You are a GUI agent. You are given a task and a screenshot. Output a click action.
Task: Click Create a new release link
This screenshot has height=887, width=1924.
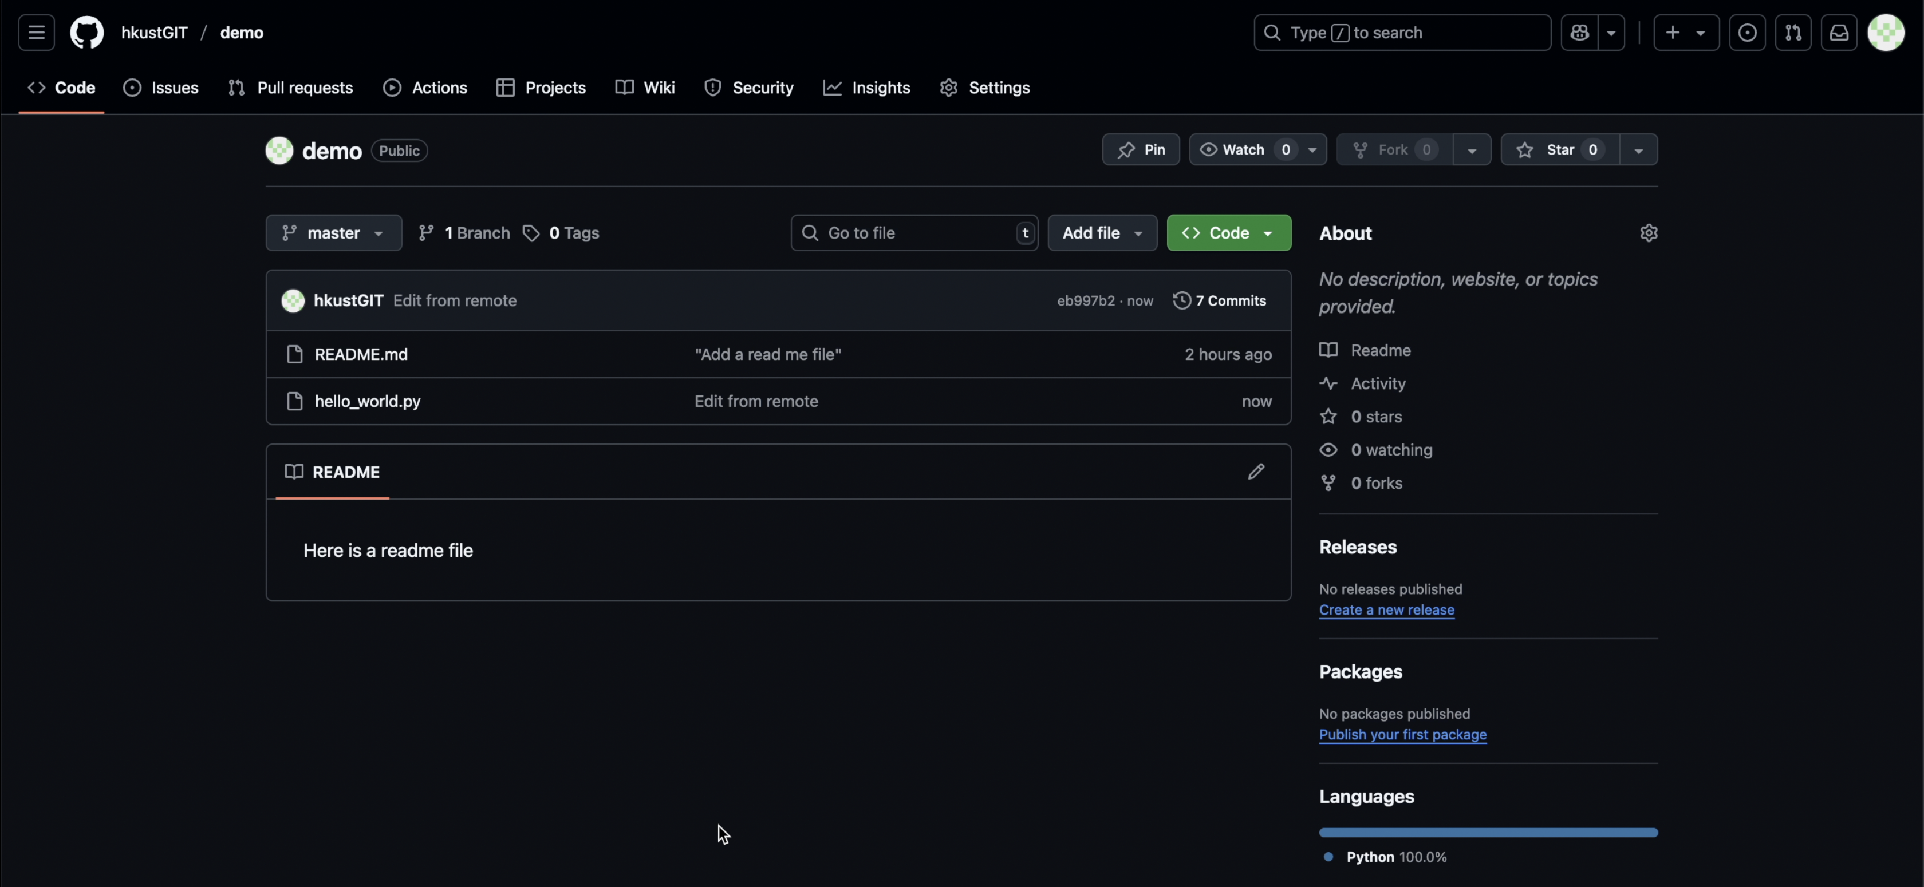(1386, 610)
